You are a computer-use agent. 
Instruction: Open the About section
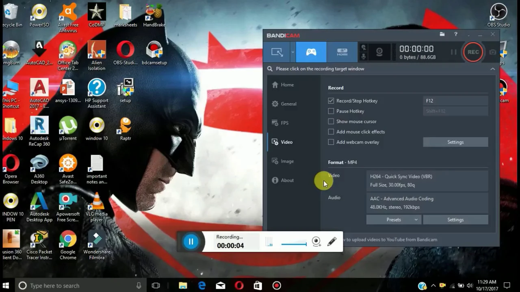(x=282, y=180)
